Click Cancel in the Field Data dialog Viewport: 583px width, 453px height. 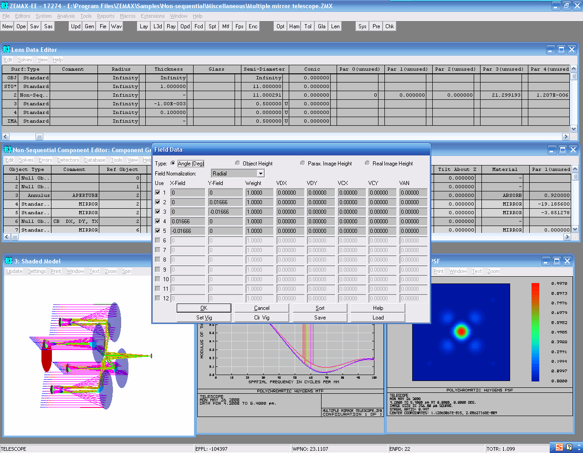pyautogui.click(x=262, y=308)
